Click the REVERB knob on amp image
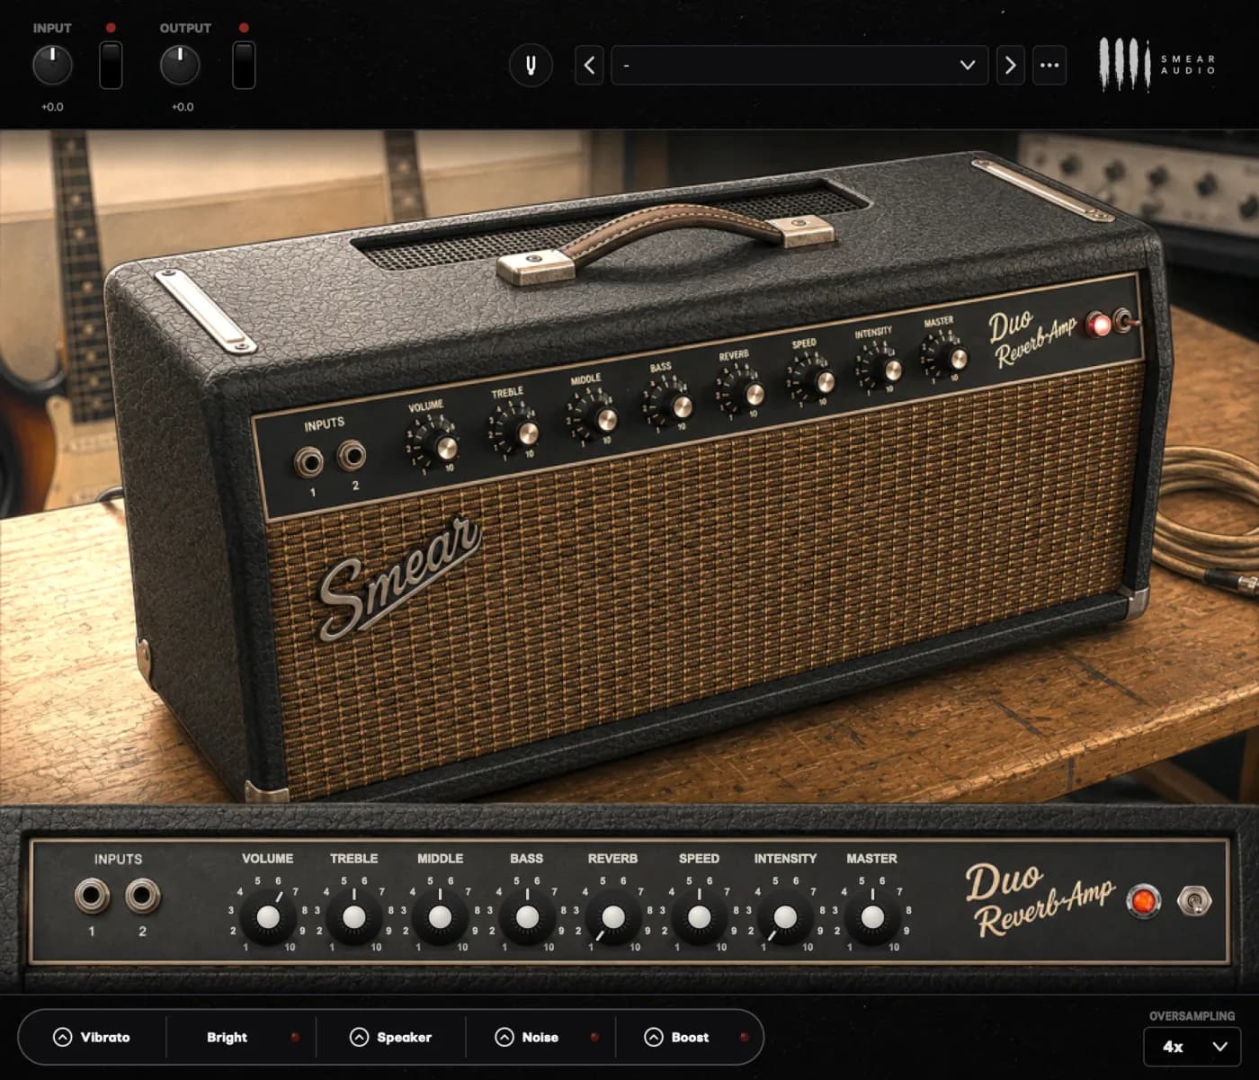Screen dimensions: 1259x1080 pos(750,393)
